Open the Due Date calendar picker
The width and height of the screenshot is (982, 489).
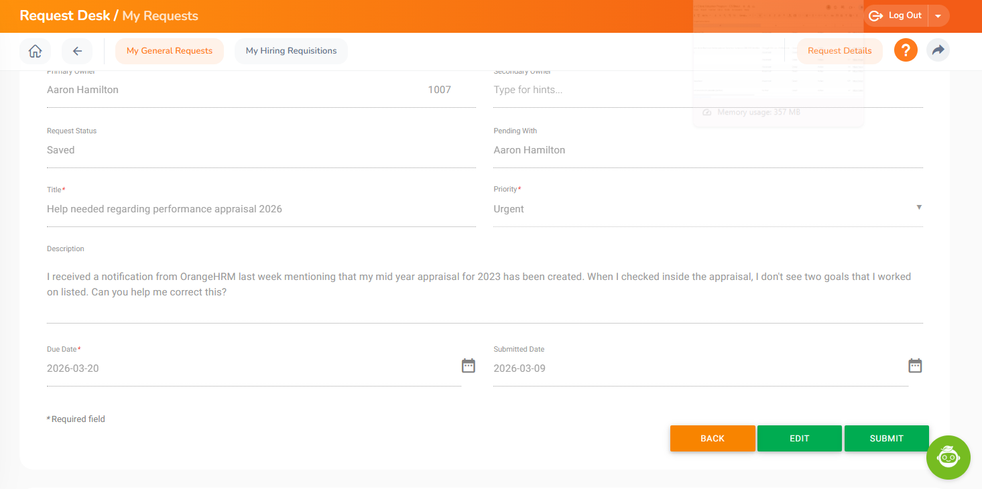(468, 366)
